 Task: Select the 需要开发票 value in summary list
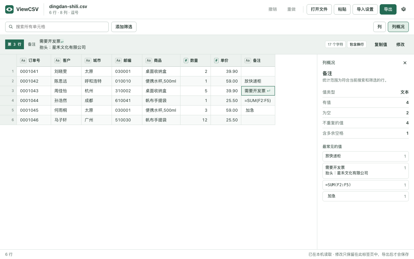[x=365, y=171]
